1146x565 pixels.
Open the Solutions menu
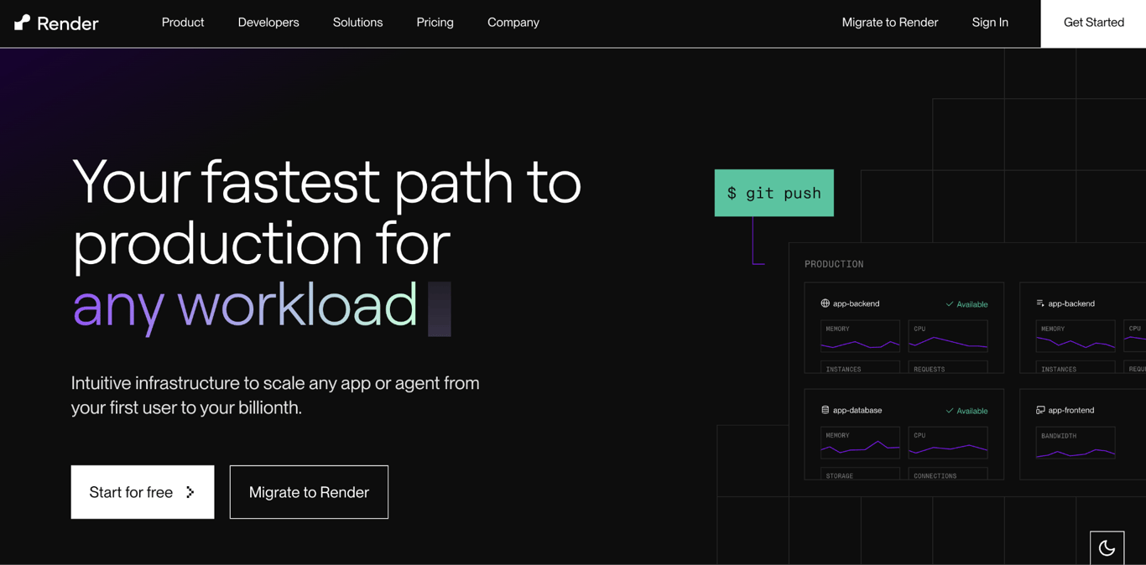(357, 23)
